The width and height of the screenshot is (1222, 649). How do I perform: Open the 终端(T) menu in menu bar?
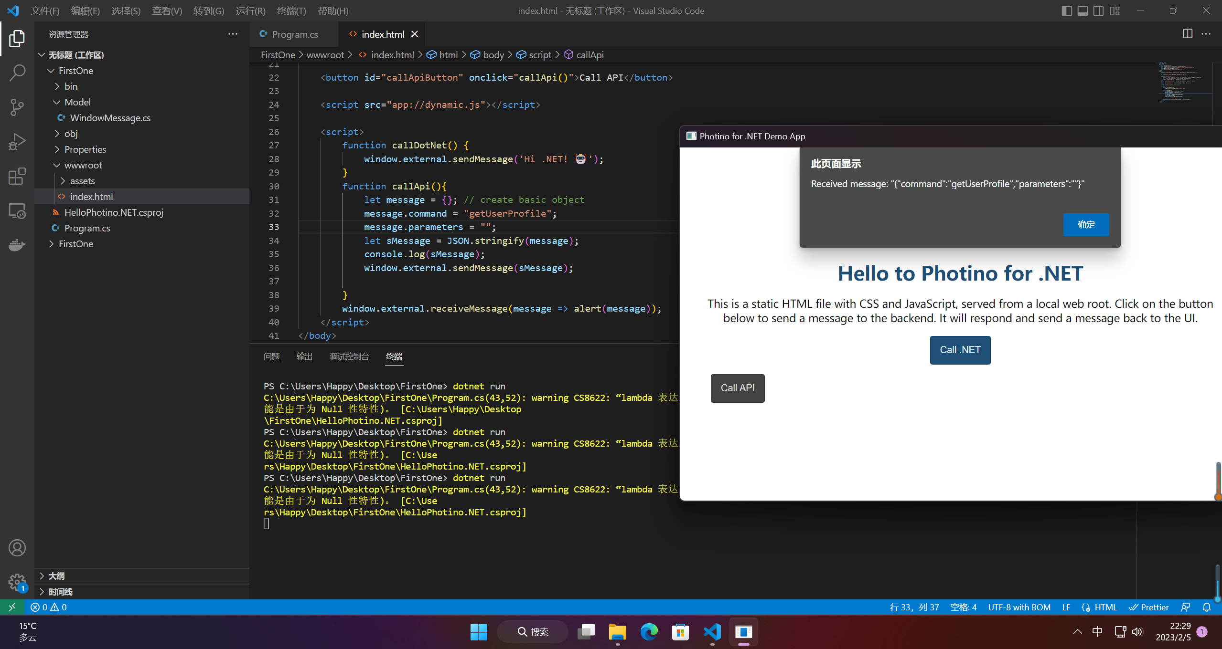click(291, 10)
